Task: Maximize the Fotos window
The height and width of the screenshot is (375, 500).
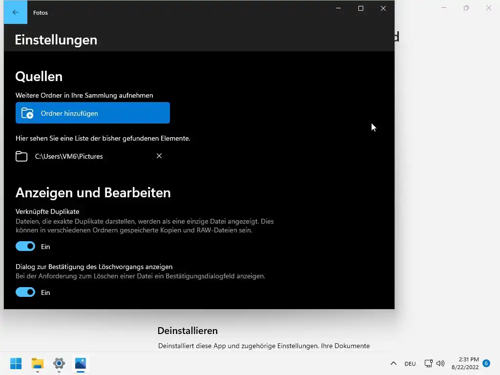Action: click(x=361, y=8)
